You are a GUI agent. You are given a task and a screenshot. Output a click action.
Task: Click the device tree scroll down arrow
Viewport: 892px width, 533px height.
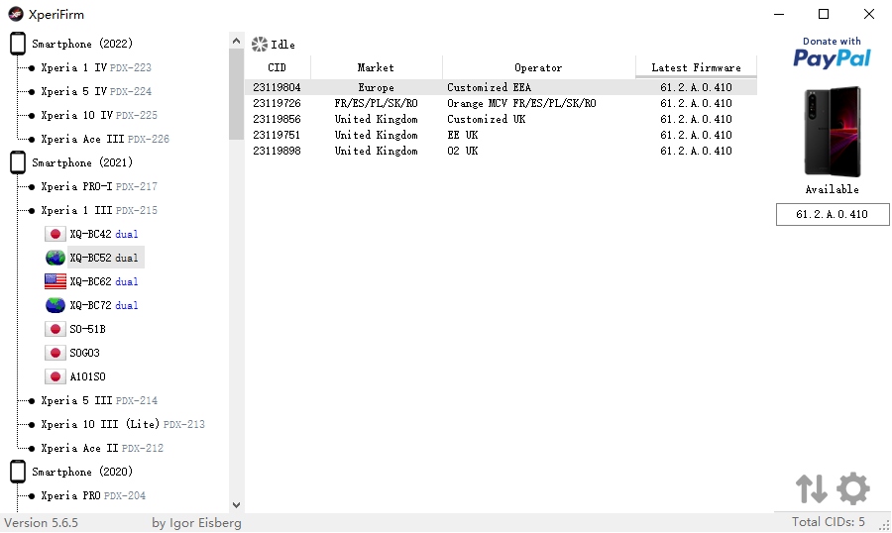[x=237, y=504]
